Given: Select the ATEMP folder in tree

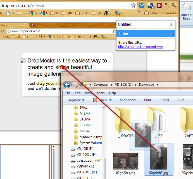Looking at the screenshot, I should [82, 113].
